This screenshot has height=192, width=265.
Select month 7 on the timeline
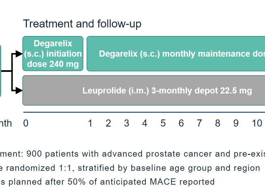199,123
